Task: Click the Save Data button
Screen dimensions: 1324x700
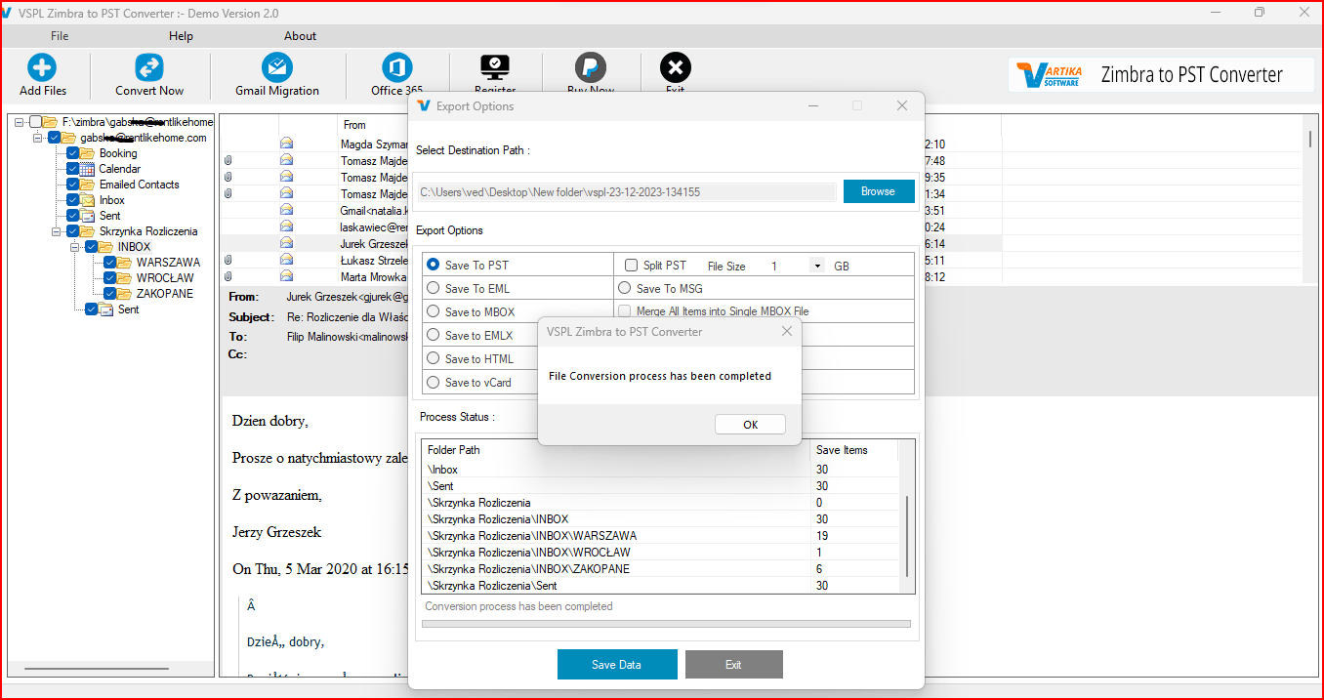Action: (617, 665)
